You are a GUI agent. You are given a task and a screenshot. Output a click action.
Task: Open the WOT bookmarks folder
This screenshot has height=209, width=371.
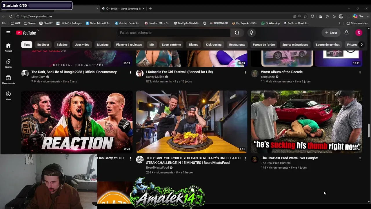[x=16, y=23]
